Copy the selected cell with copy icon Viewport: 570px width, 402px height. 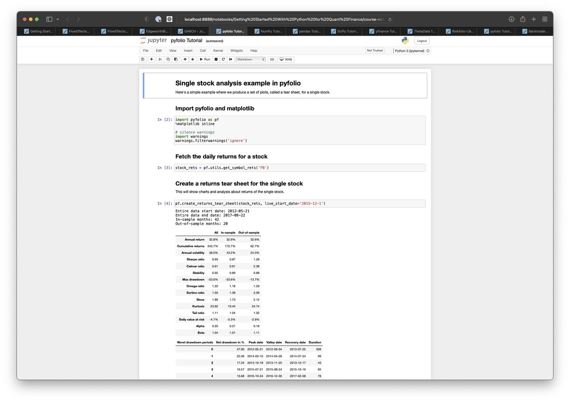click(167, 59)
